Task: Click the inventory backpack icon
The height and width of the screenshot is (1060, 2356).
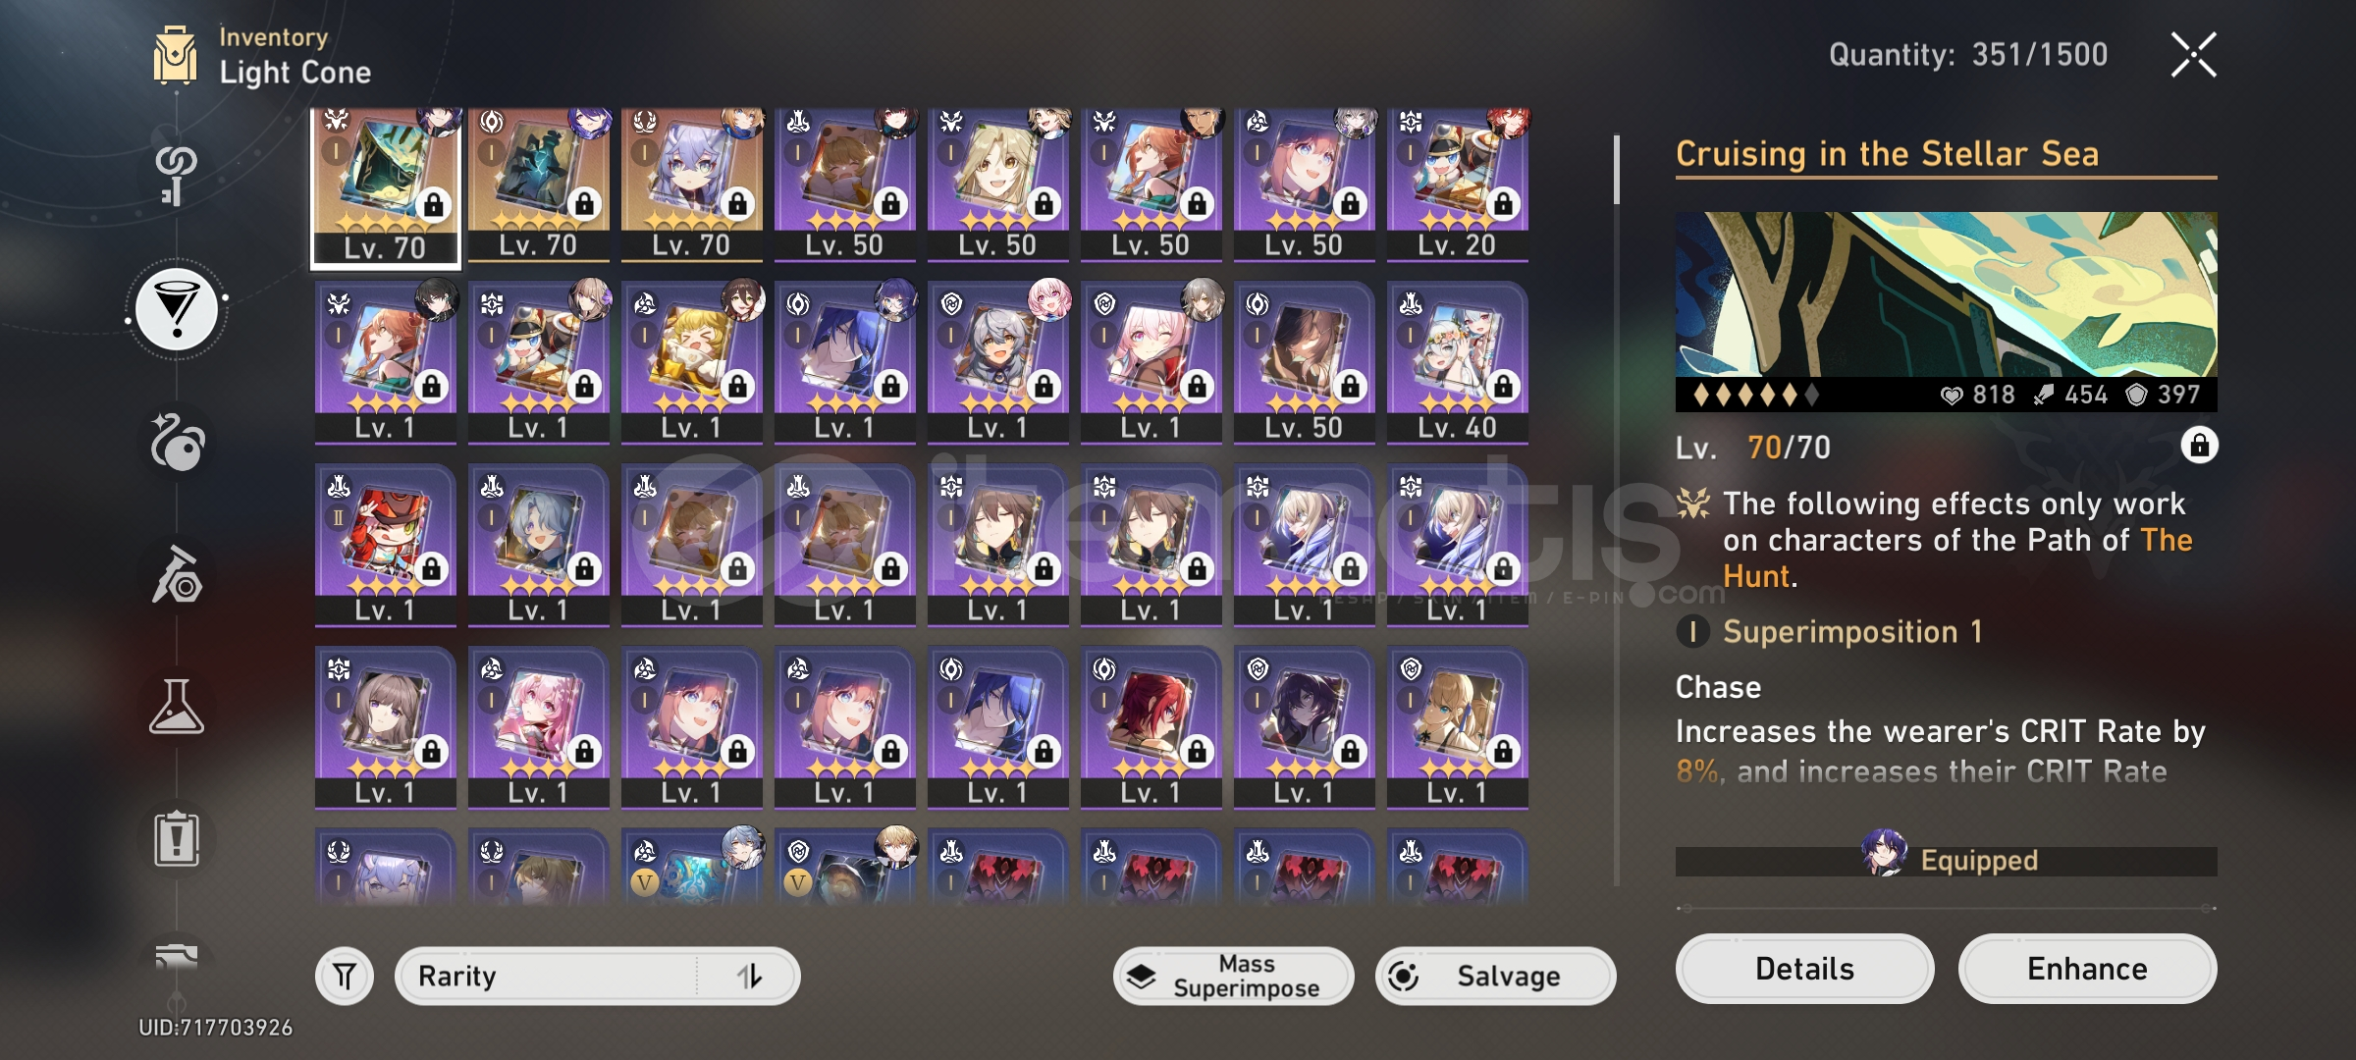Action: (x=176, y=56)
